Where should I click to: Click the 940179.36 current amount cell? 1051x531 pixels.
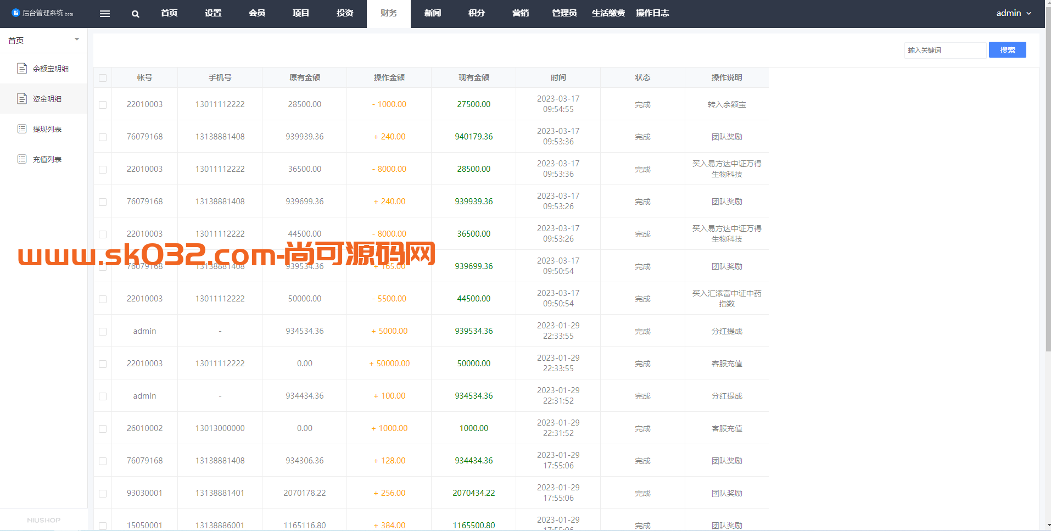(x=474, y=137)
